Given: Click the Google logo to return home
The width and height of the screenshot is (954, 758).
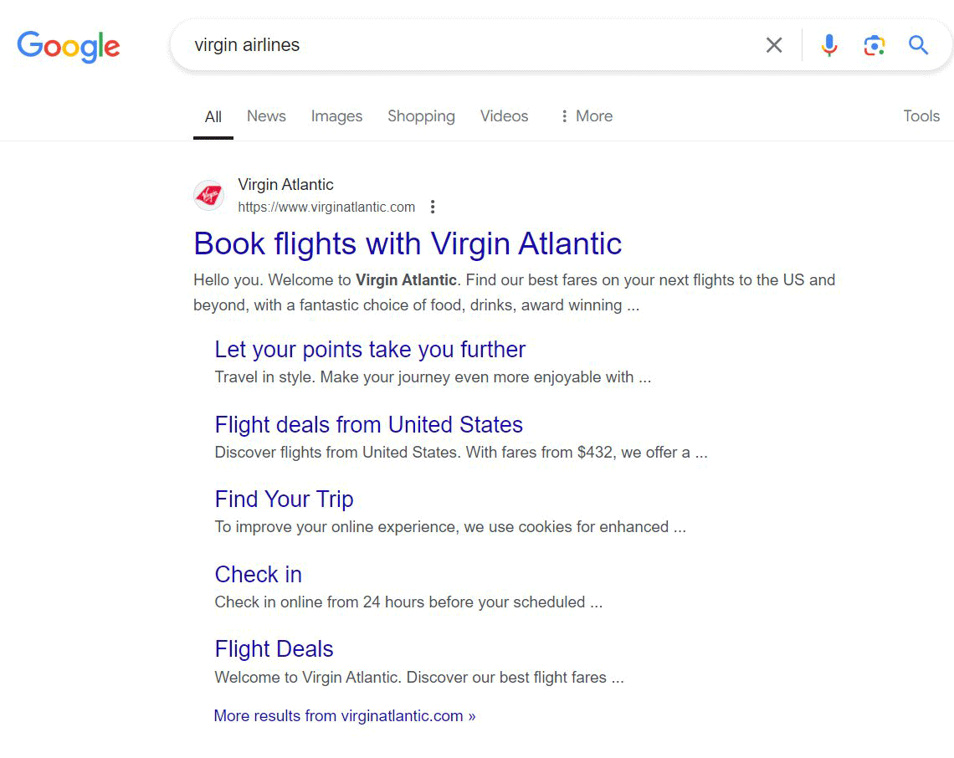Looking at the screenshot, I should pyautogui.click(x=68, y=47).
